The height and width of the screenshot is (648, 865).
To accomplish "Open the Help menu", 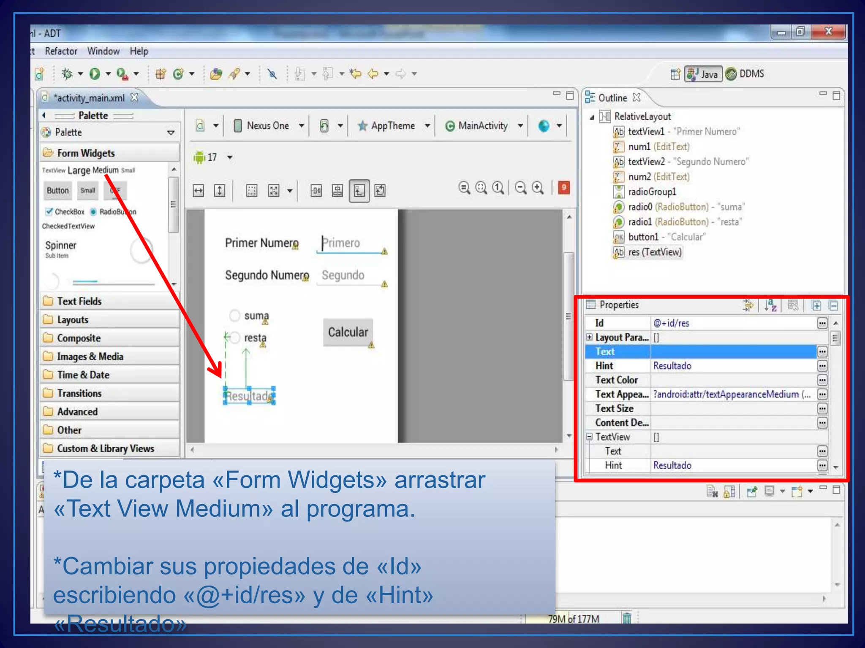I will click(139, 51).
